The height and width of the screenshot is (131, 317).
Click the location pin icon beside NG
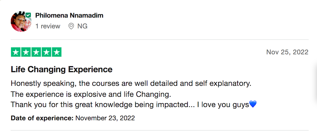(71, 26)
